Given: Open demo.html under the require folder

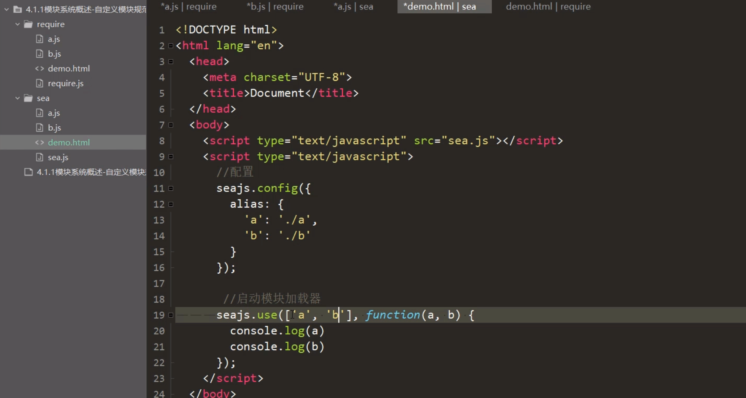Looking at the screenshot, I should point(69,69).
